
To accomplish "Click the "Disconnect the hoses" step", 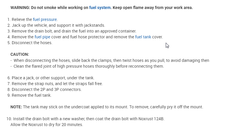I will click(32, 43).
